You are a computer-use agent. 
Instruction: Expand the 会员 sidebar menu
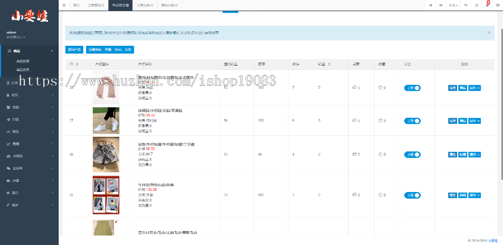[29, 95]
